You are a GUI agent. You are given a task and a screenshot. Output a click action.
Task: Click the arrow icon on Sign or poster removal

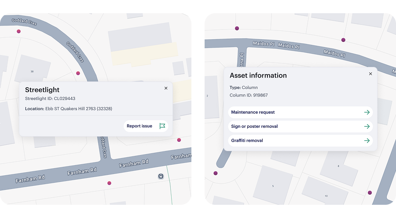[367, 126]
